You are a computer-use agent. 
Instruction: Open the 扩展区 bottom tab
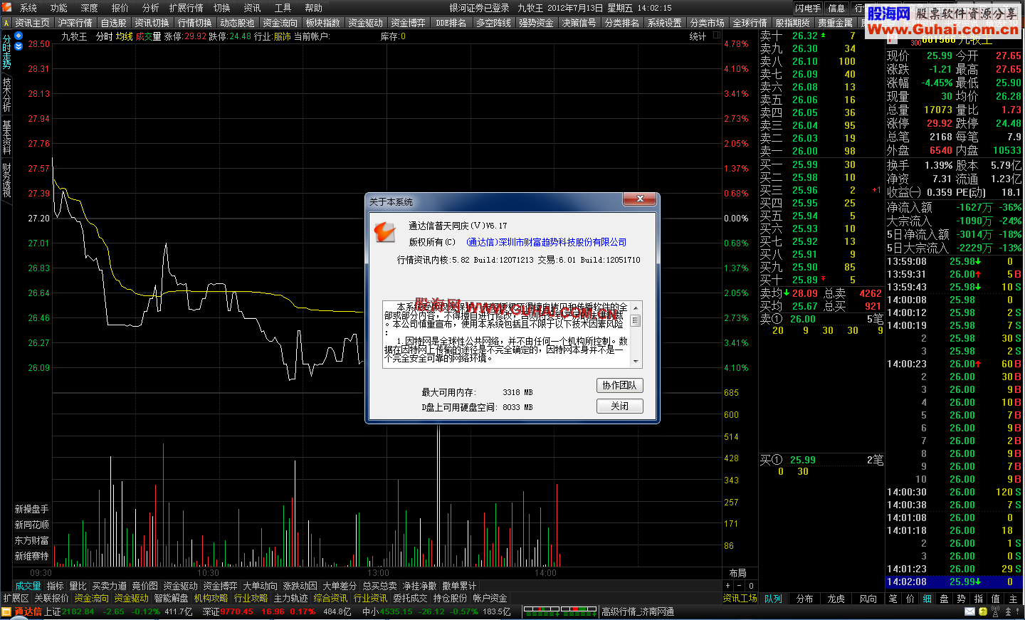point(16,599)
